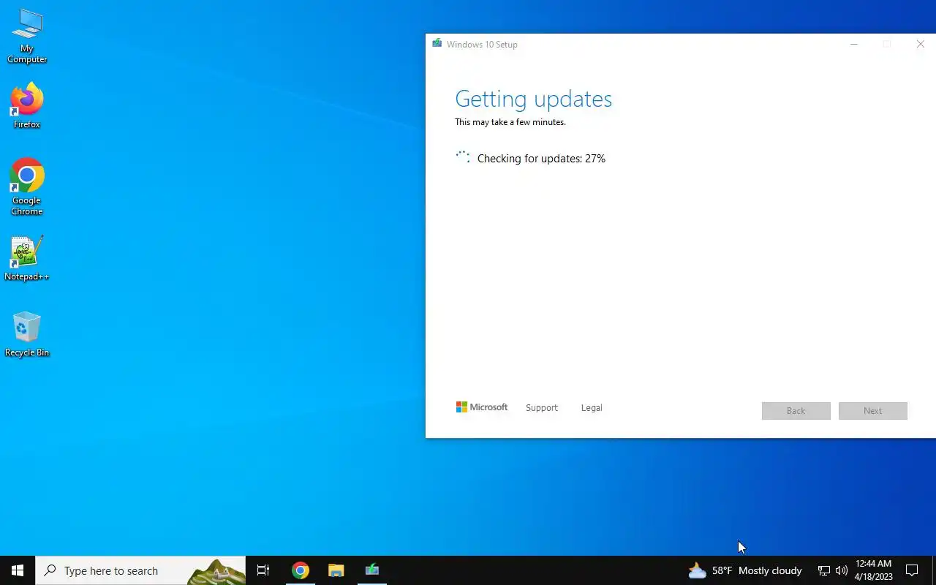The width and height of the screenshot is (936, 585).
Task: Open the weather widget showing 58°F
Action: (744, 570)
